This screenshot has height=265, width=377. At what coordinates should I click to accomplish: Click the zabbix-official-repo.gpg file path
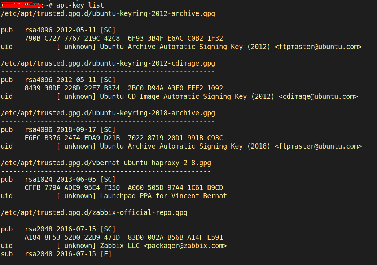pyautogui.click(x=94, y=212)
